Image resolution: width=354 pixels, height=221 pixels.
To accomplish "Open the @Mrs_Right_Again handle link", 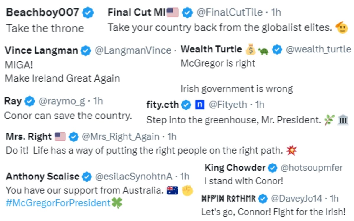I will (x=120, y=137).
